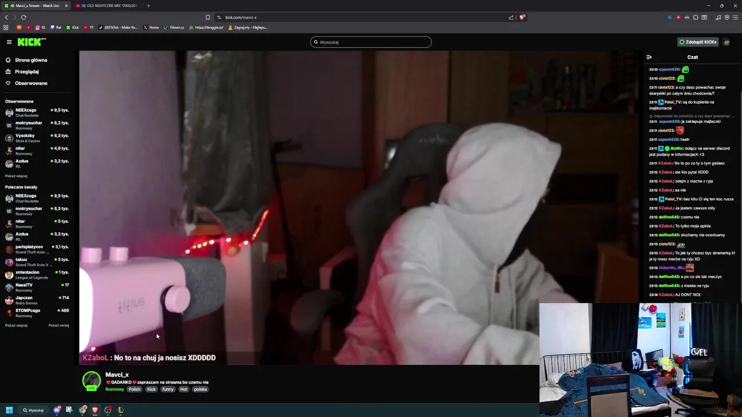Viewport: 742px width, 417px height.
Task: Go to Strona główna
Action: (x=27, y=60)
